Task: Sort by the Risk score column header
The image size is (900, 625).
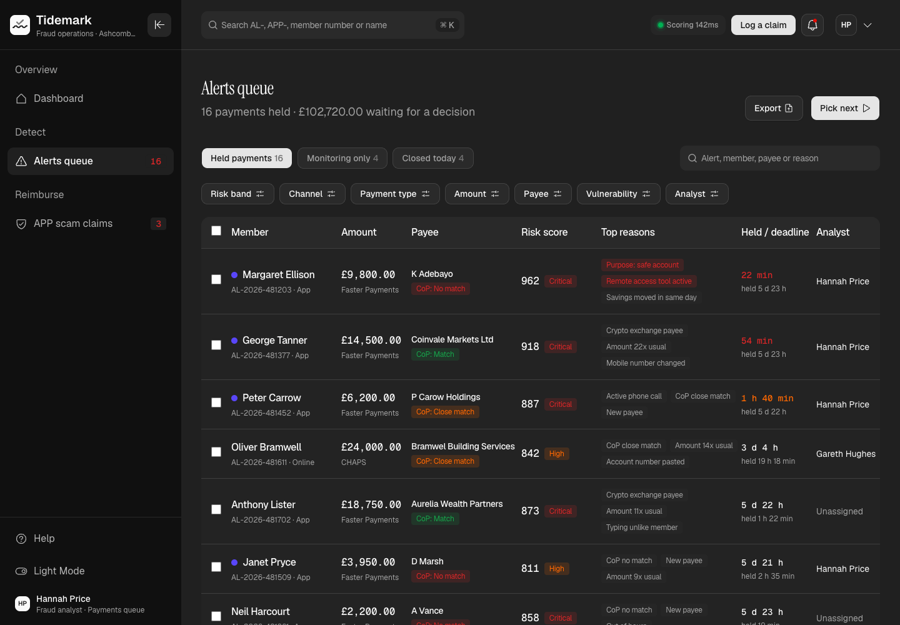Action: click(x=544, y=232)
